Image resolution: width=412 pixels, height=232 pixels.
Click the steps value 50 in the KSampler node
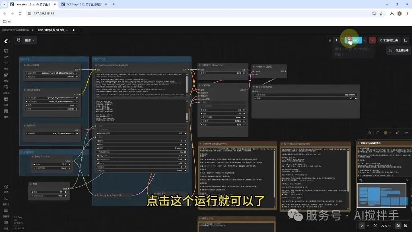tap(223, 110)
